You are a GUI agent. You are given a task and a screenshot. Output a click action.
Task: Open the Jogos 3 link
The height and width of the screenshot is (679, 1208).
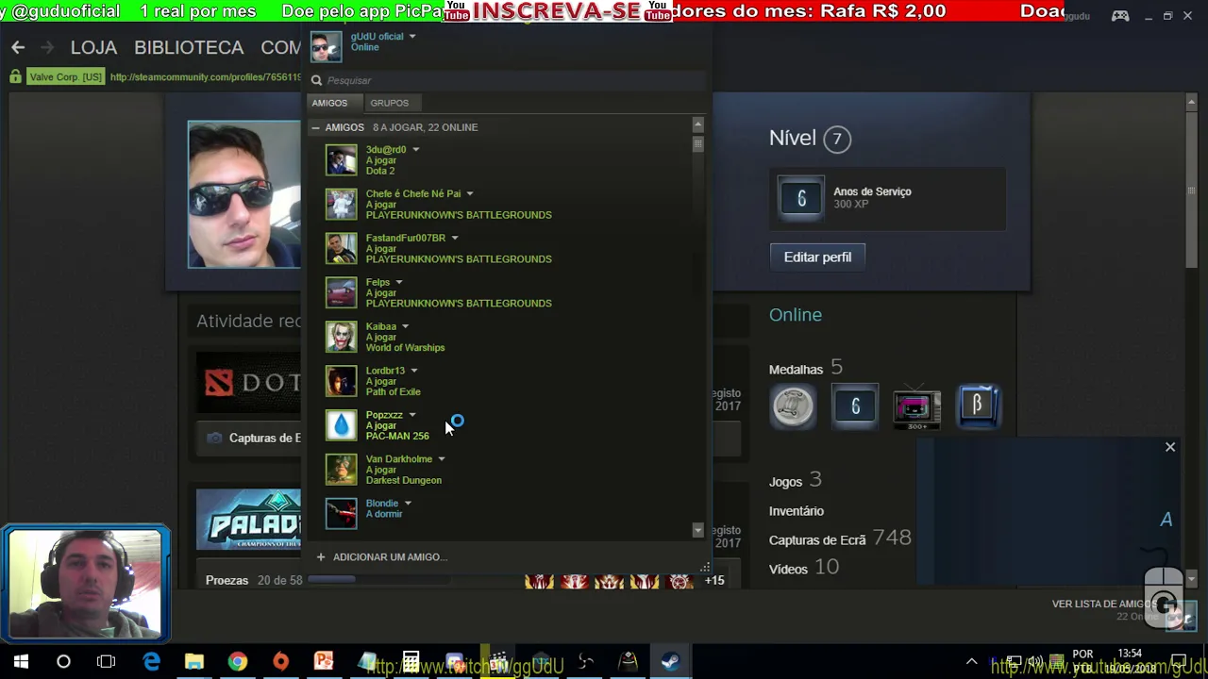(795, 481)
